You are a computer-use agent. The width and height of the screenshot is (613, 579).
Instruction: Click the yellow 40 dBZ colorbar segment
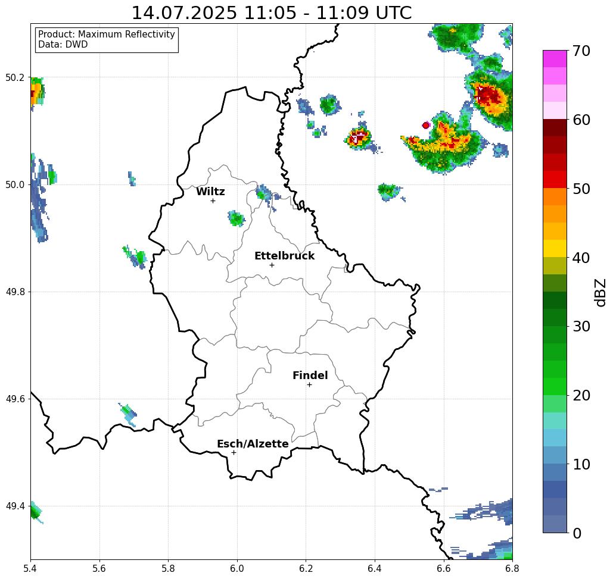[555, 248]
